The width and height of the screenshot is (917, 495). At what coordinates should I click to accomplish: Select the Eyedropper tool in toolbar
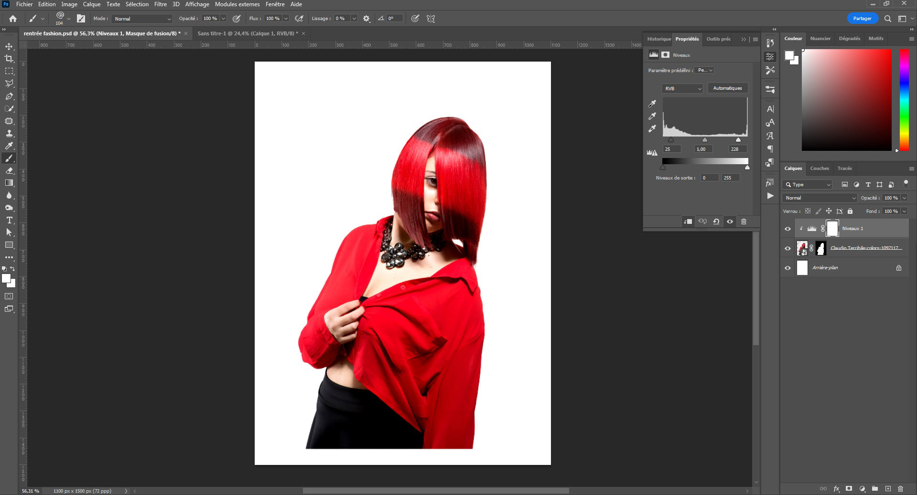click(x=9, y=146)
